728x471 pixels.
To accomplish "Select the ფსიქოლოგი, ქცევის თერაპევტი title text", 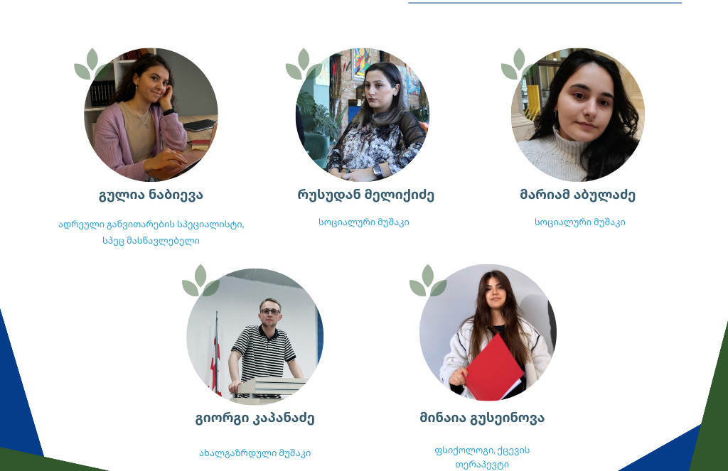I will click(482, 458).
